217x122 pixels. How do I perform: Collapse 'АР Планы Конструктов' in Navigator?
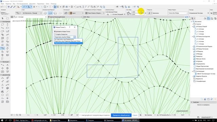tap(193, 37)
